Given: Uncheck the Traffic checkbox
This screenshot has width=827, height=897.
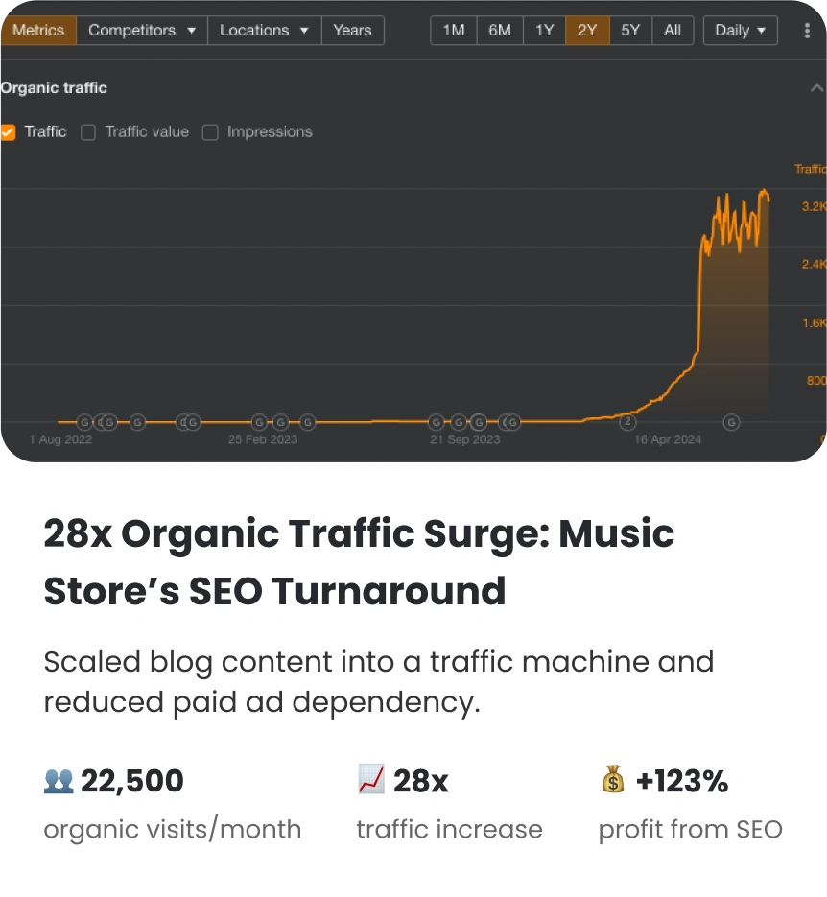Looking at the screenshot, I should click(x=8, y=132).
